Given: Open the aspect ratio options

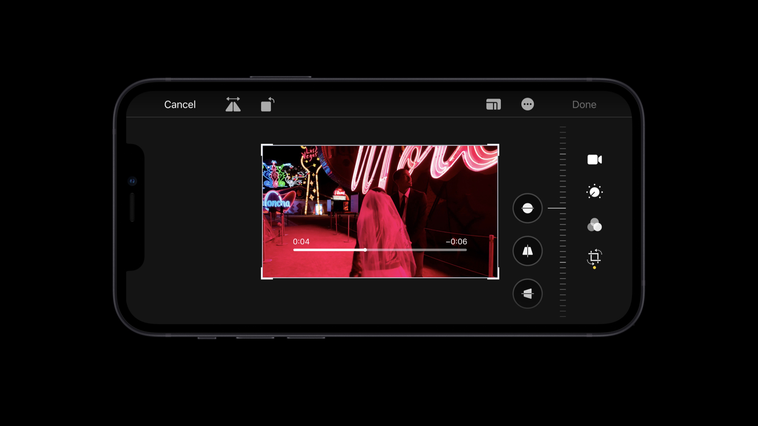Looking at the screenshot, I should tap(493, 105).
